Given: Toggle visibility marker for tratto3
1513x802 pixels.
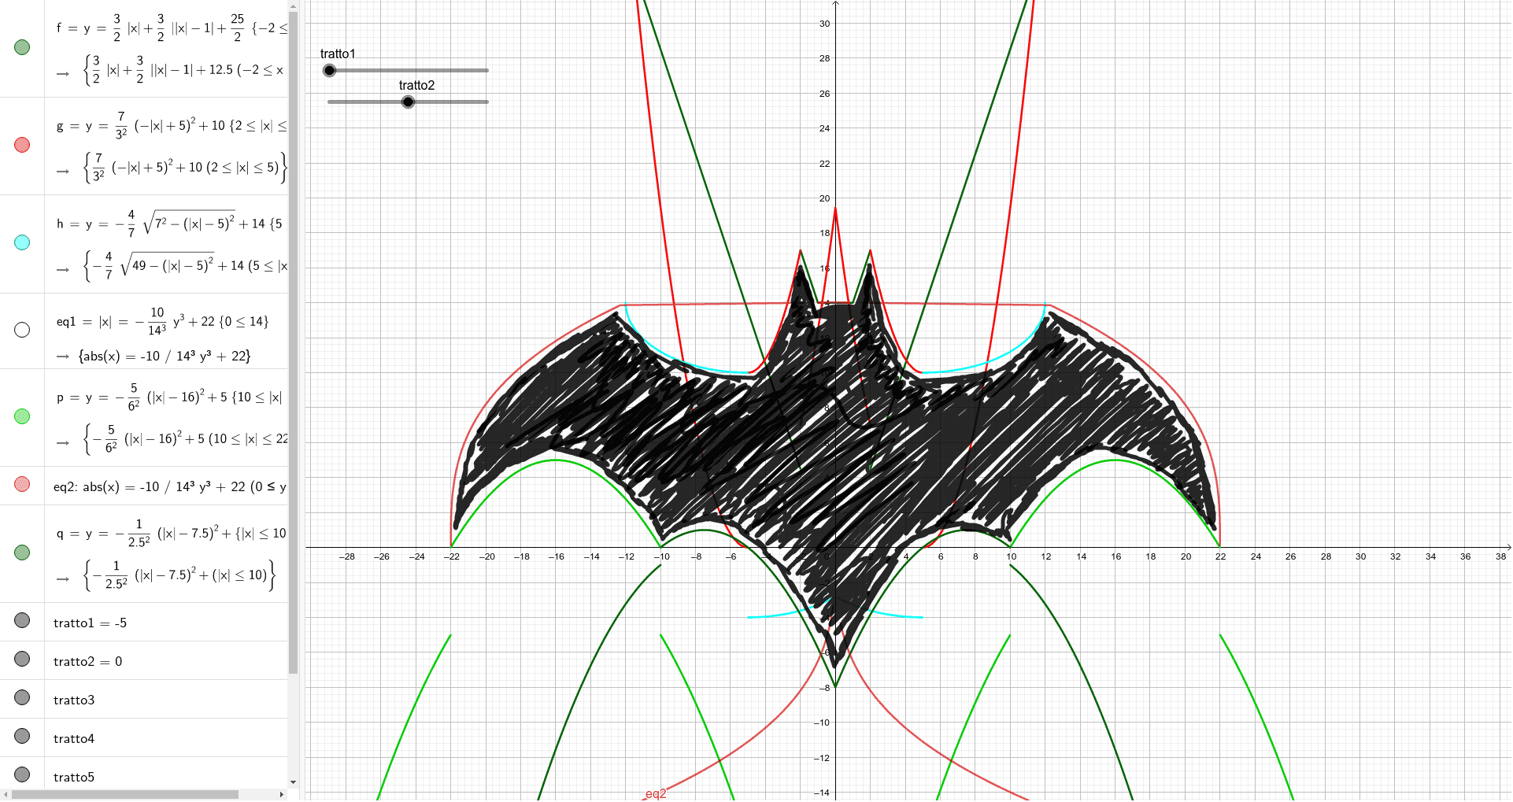Looking at the screenshot, I should (x=22, y=697).
